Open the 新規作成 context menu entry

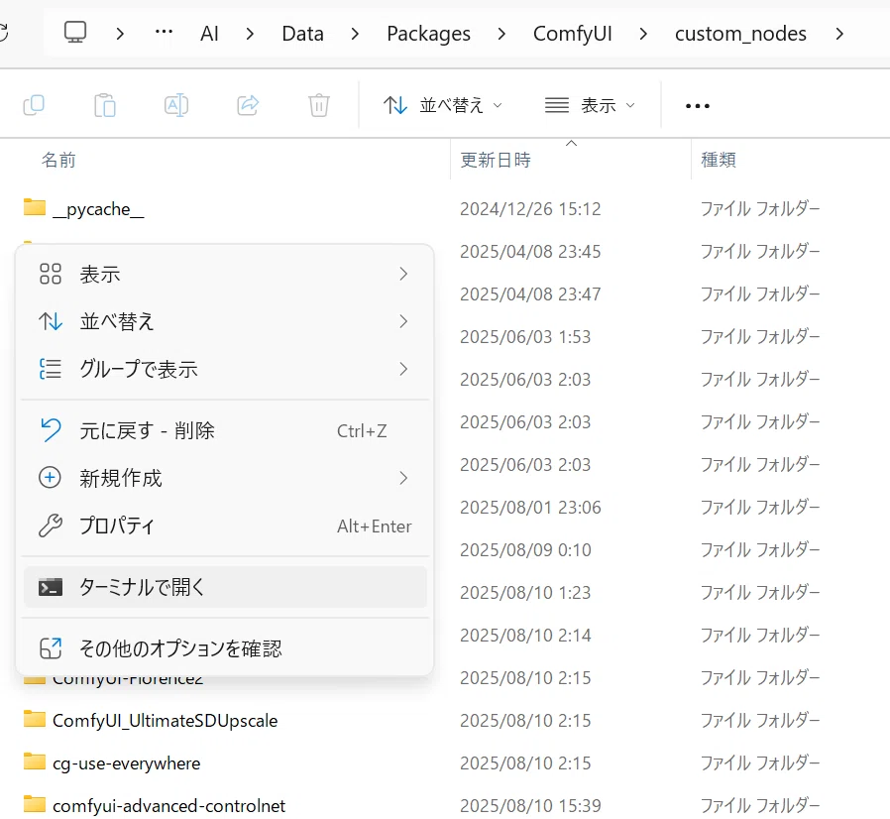225,478
